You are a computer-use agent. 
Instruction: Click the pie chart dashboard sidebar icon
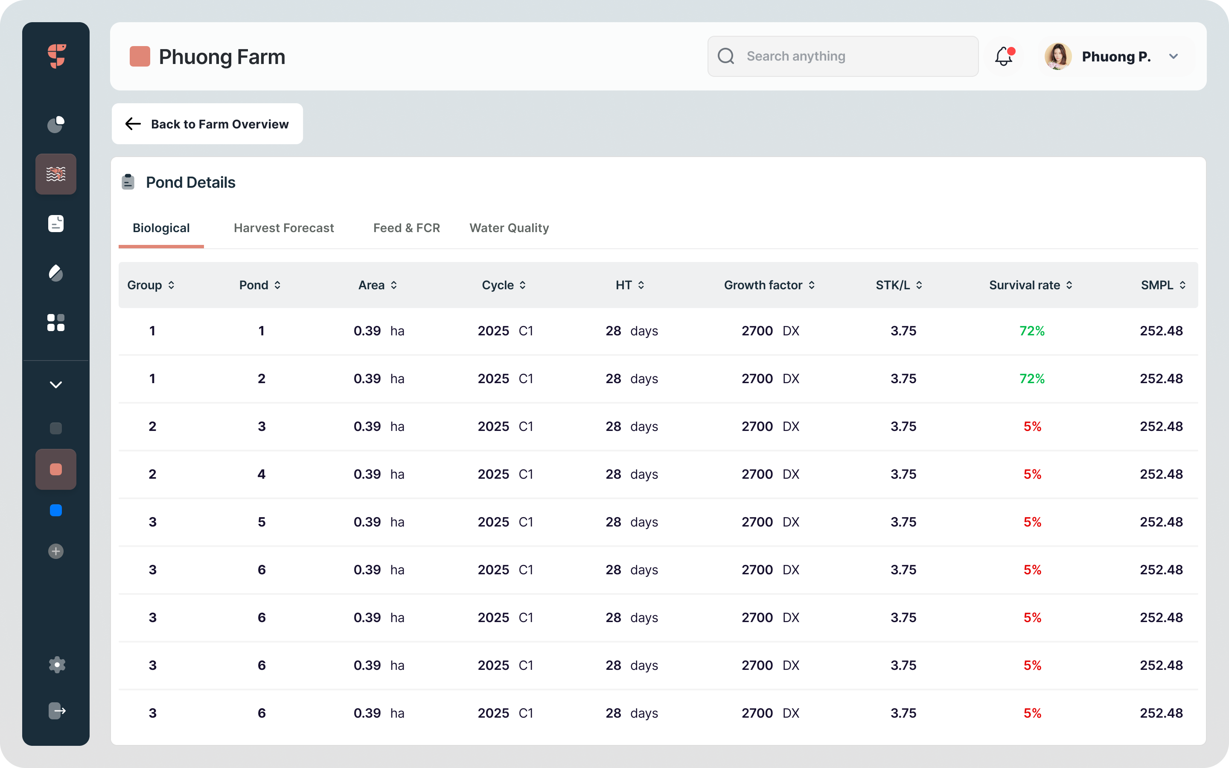click(56, 124)
